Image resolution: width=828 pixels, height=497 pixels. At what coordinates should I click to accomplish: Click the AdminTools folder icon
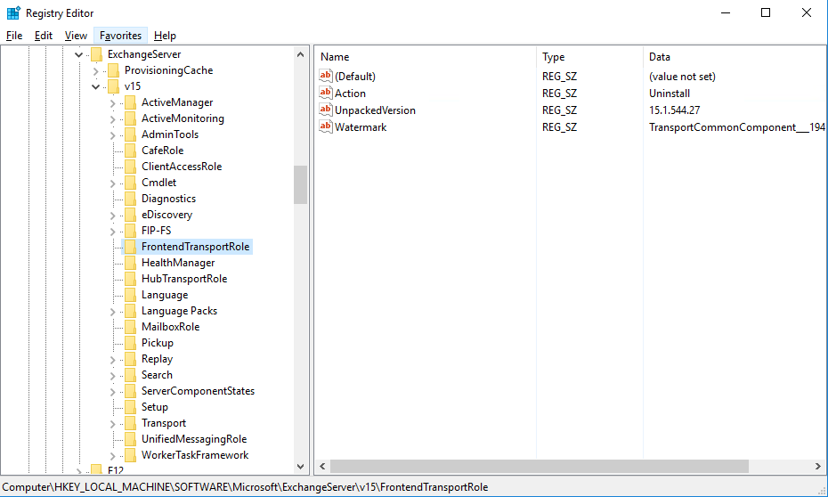[x=130, y=134]
